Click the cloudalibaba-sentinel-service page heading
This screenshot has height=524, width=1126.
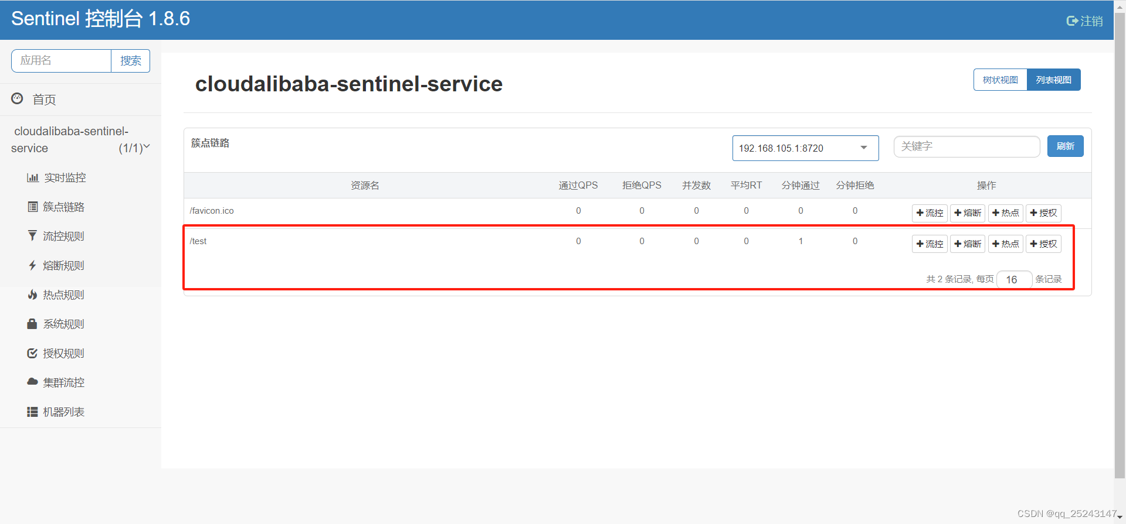coord(349,84)
